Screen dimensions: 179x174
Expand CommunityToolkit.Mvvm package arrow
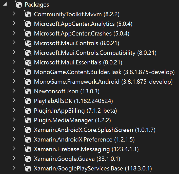pyautogui.click(x=14, y=14)
